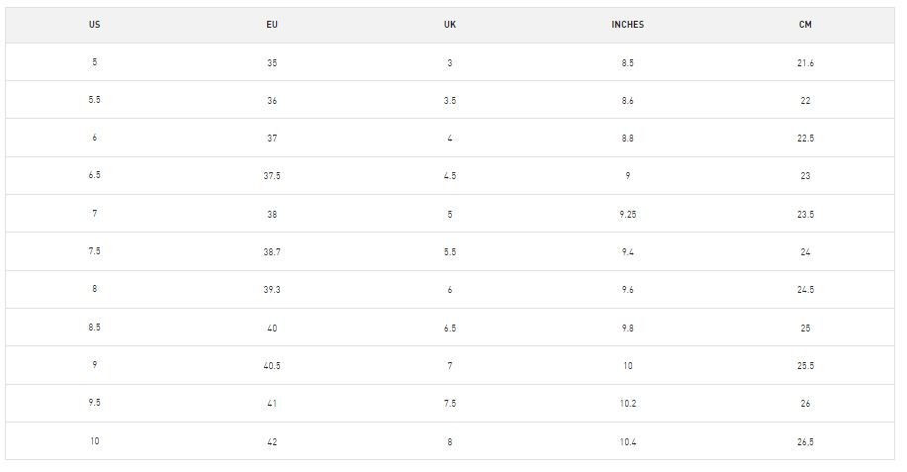Click the US column header
This screenshot has height=472, width=907.
[x=94, y=25]
